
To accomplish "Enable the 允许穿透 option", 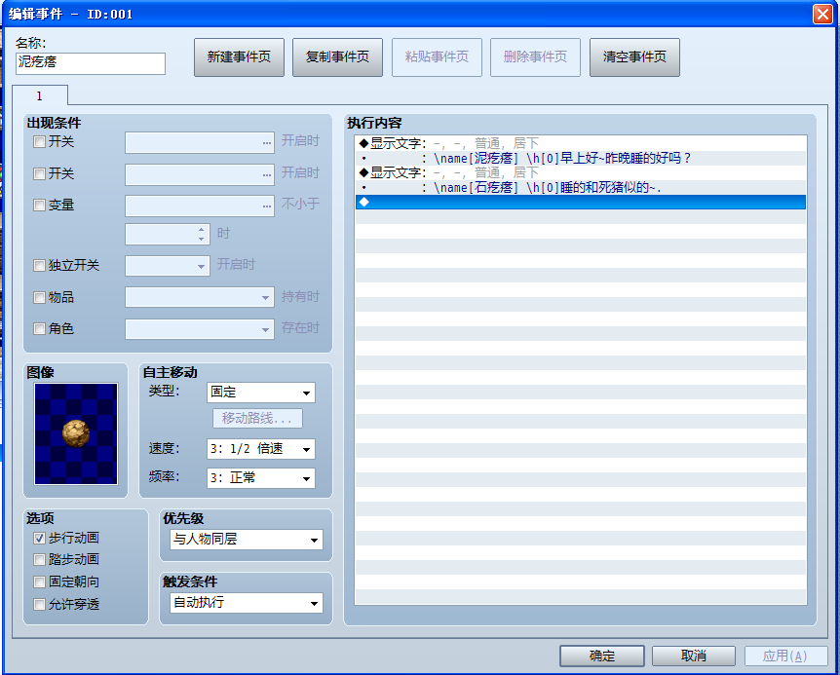I will (39, 604).
